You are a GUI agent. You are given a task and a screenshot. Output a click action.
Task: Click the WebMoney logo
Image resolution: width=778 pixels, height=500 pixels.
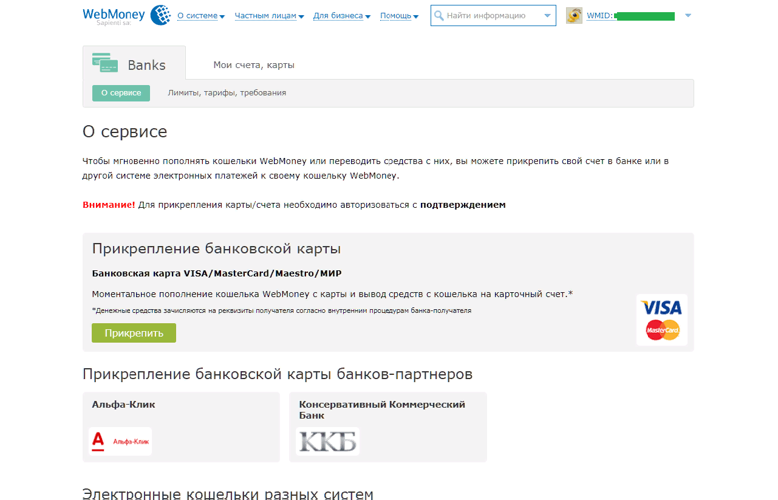pyautogui.click(x=114, y=15)
